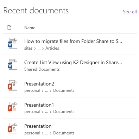The width and height of the screenshot is (139, 139).
Task: Open the Presentation1 file
Action: pos(39,105)
